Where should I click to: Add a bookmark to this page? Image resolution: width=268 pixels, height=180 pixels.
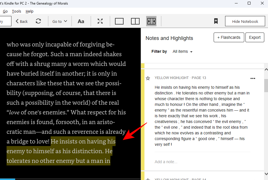(x=216, y=21)
